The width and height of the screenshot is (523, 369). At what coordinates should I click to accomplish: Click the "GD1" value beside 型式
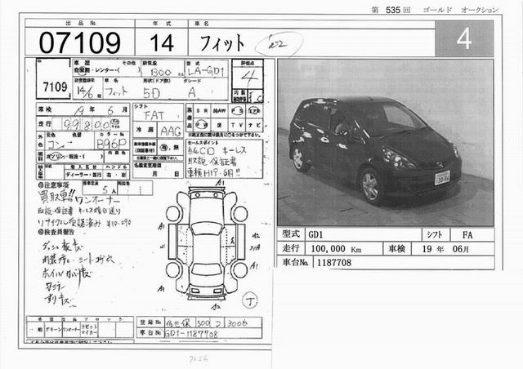pos(315,235)
